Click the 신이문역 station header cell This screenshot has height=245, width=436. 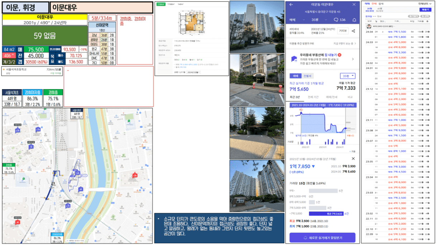coord(102,25)
